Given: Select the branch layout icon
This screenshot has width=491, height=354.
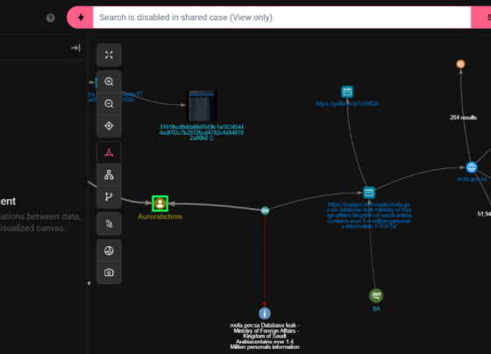Looking at the screenshot, I should tap(109, 197).
